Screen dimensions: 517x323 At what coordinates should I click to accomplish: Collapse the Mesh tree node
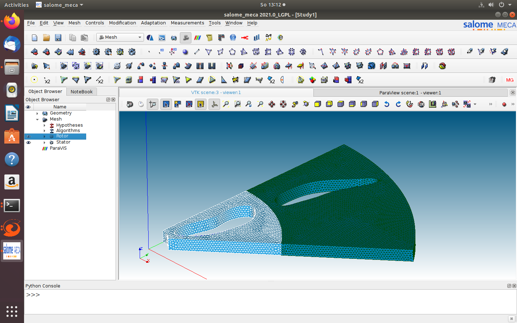tap(37, 120)
